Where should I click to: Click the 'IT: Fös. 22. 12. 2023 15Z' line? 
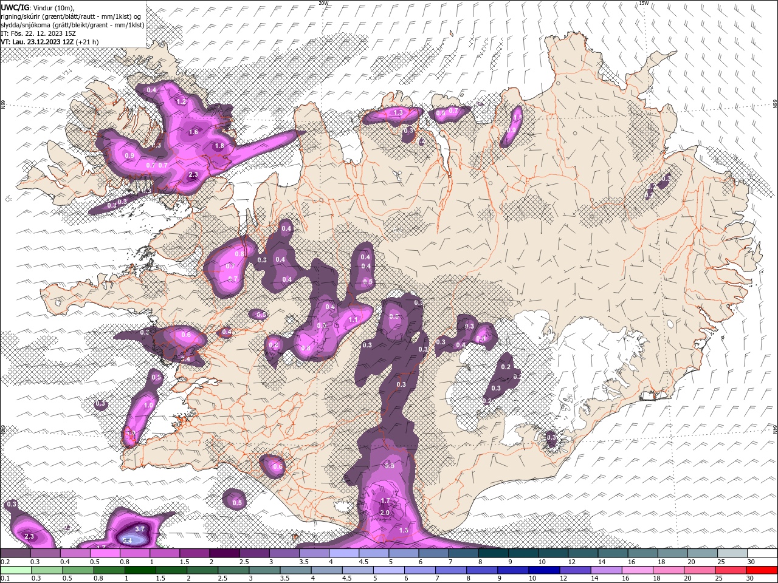coord(38,33)
